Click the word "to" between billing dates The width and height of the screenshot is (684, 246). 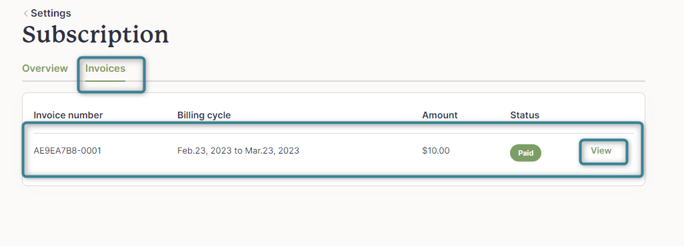239,151
